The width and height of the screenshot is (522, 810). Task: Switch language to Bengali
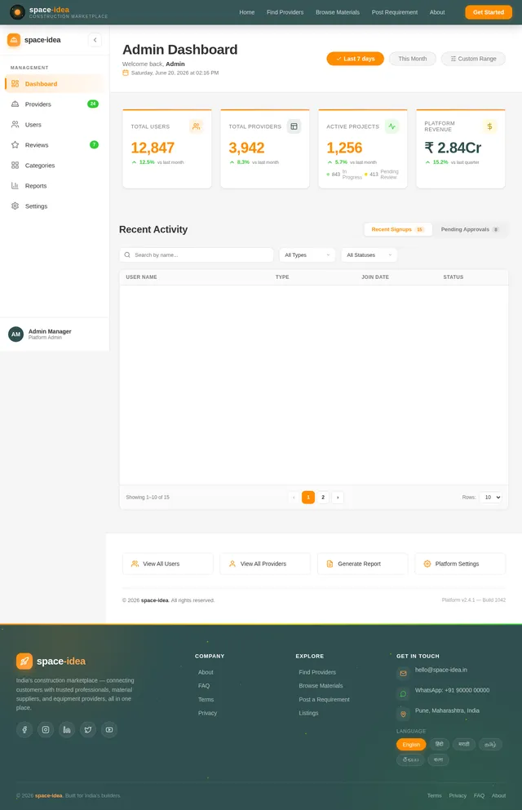click(x=438, y=760)
